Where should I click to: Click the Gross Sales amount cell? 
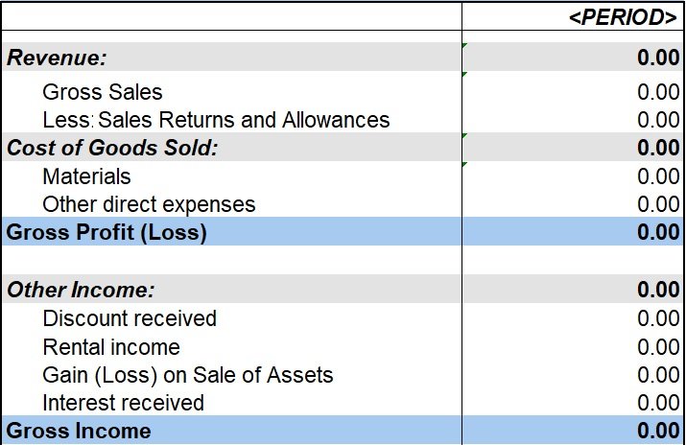pyautogui.click(x=573, y=92)
